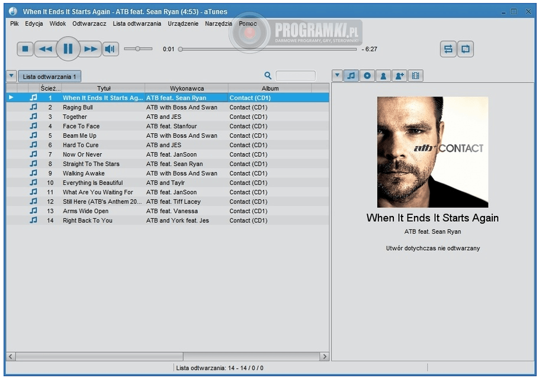Click the note icon of Everything Is Beautiful

33,183
